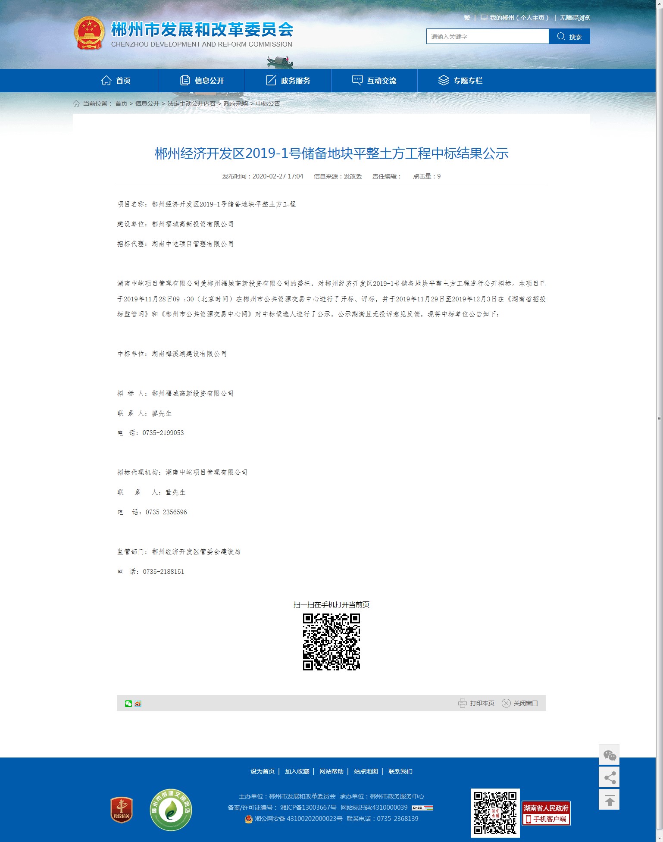Open the floating share sidebar button

click(609, 777)
